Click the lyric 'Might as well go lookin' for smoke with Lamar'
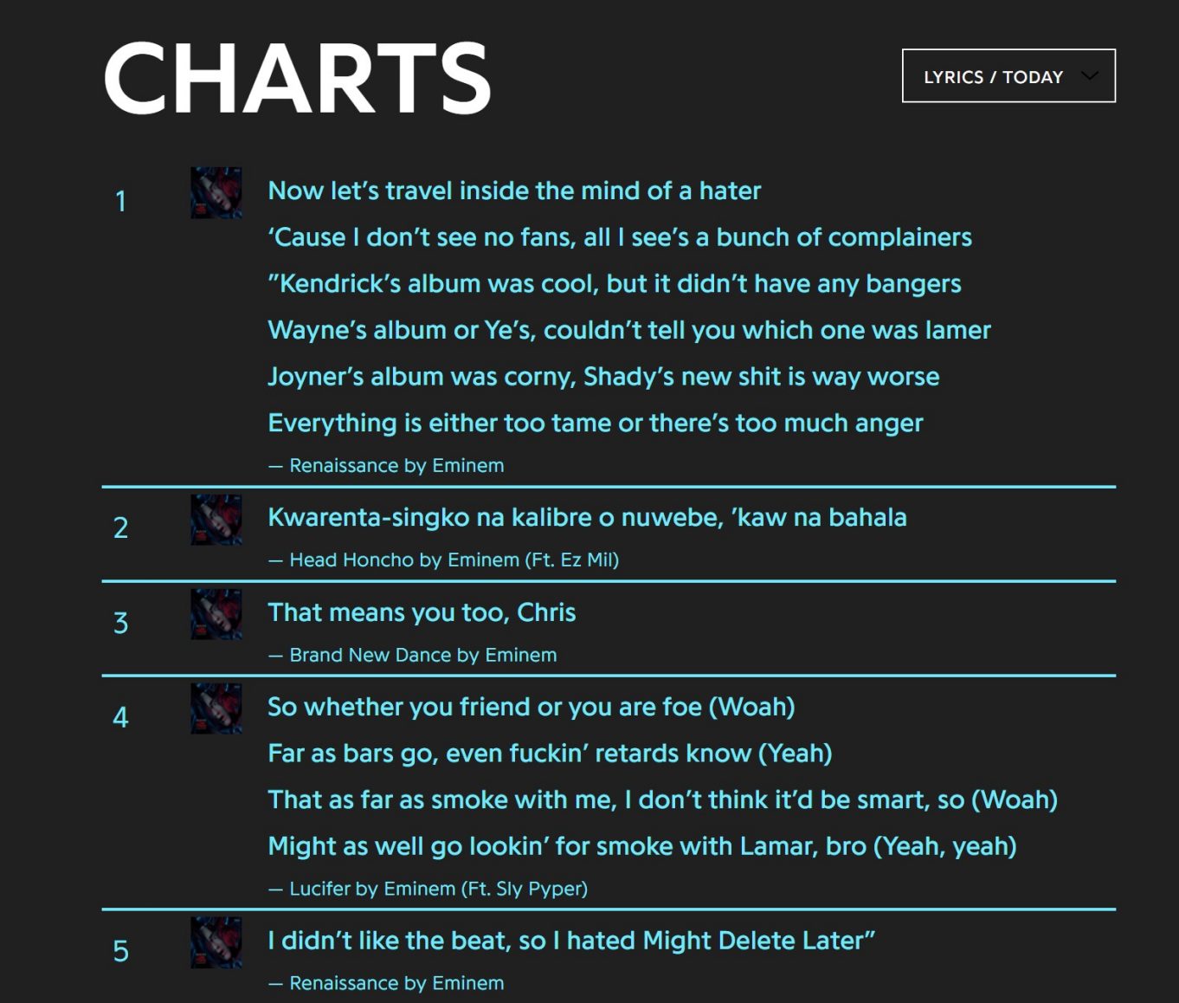This screenshot has height=1003, width=1179. tap(644, 845)
